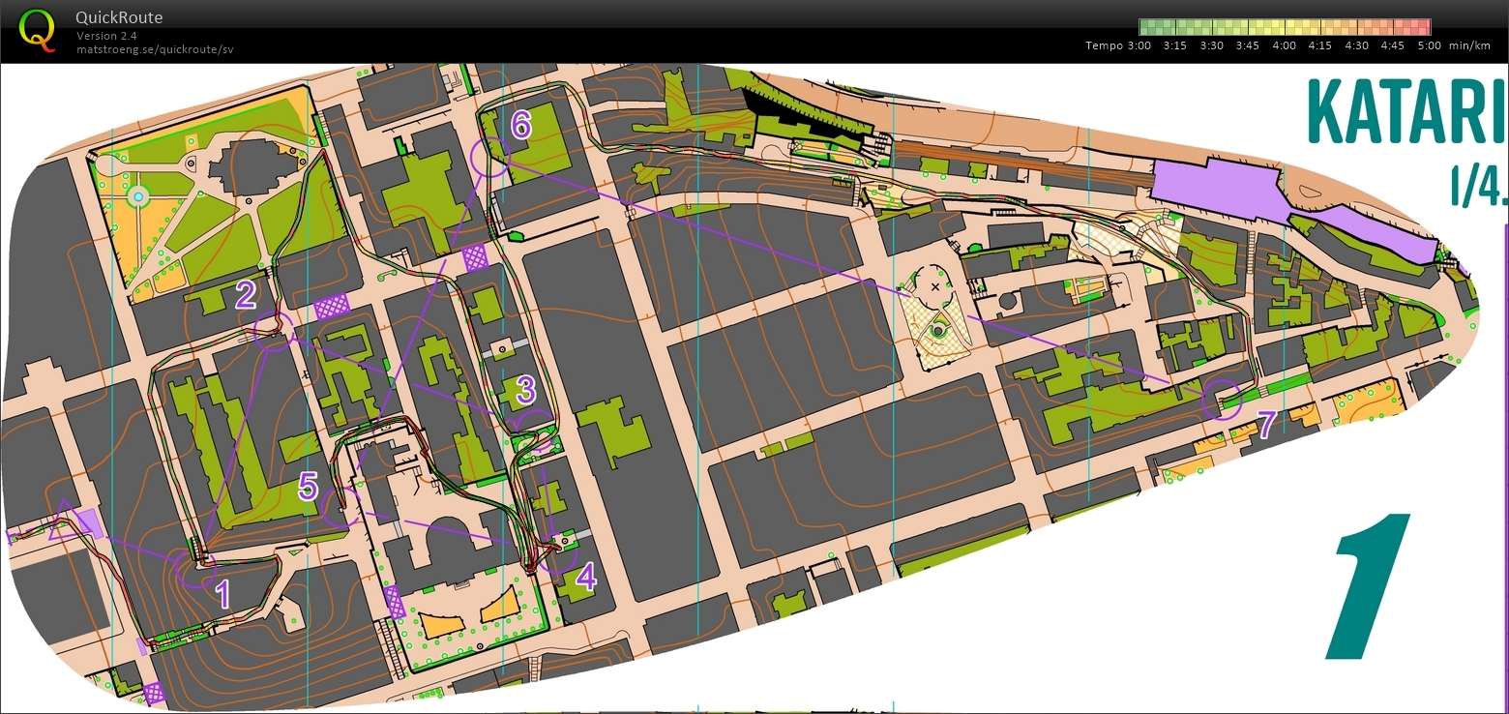Image resolution: width=1509 pixels, height=714 pixels.
Task: Click the large teal number 1 on the map
Action: coord(1369,587)
